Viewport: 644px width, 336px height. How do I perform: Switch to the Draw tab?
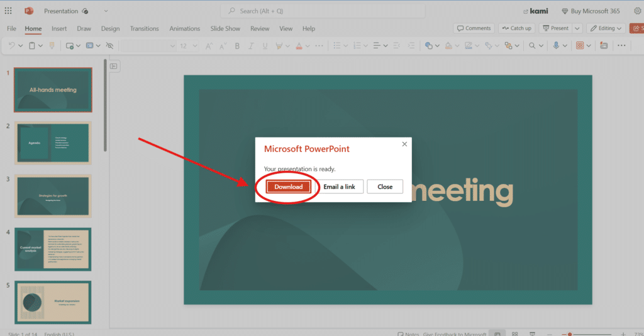pos(84,28)
